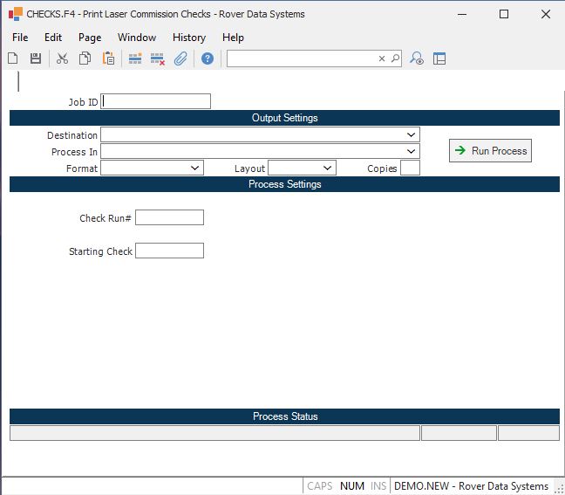The image size is (565, 495).
Task: Click the New record toolbar icon
Action: [x=13, y=58]
